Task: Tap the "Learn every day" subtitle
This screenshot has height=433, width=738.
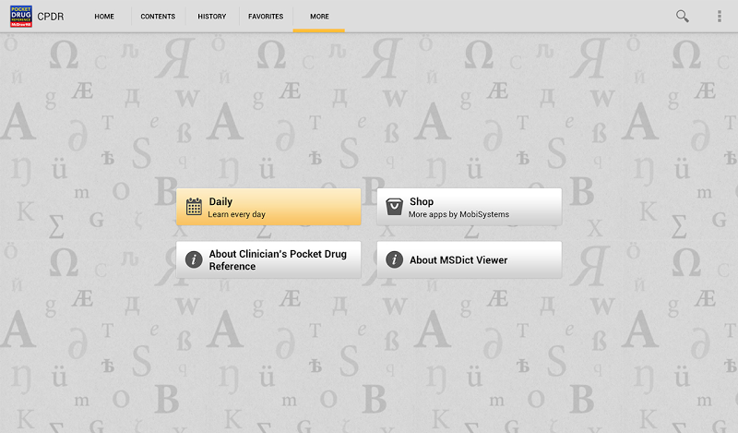Action: (236, 214)
